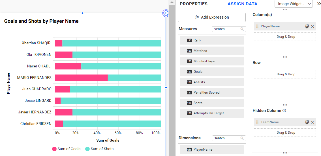Click the Measures search magnifier icon
Screen dimensions: 321x156
pyautogui.click(x=242, y=29)
